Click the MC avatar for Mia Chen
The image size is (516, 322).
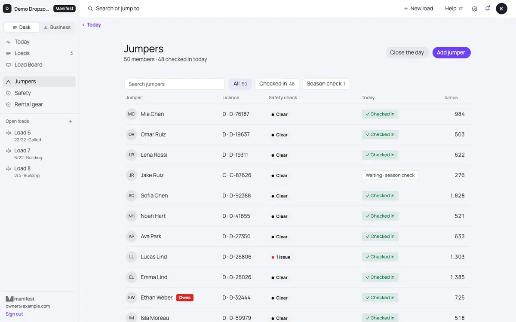pos(132,114)
